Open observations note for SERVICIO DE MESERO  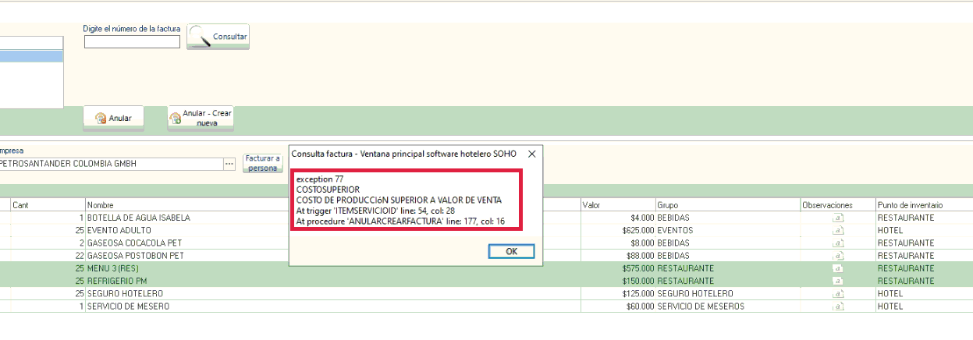[839, 306]
